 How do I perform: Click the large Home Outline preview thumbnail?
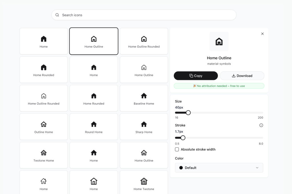tap(219, 41)
